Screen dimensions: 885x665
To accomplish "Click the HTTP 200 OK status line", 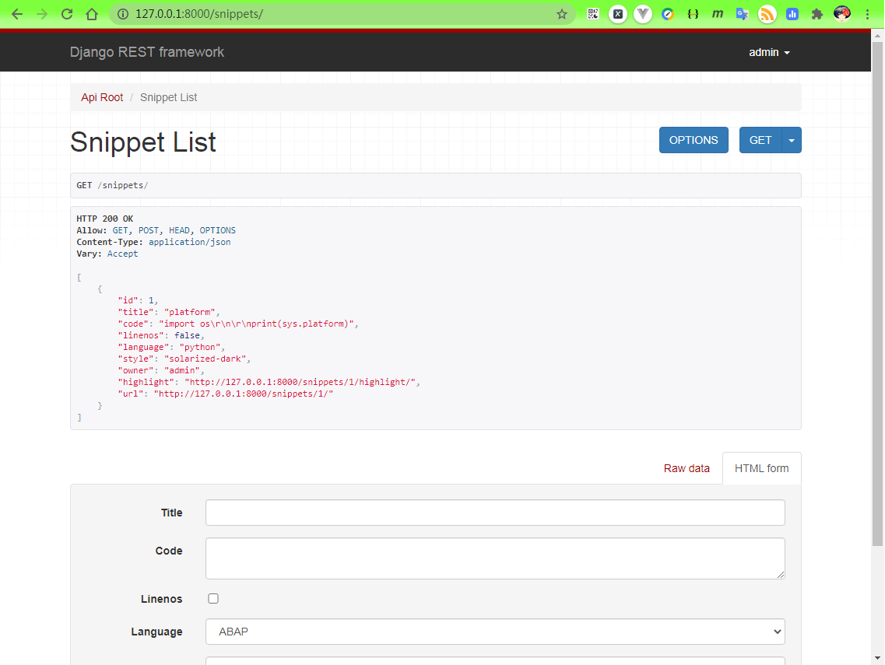I will click(x=105, y=219).
